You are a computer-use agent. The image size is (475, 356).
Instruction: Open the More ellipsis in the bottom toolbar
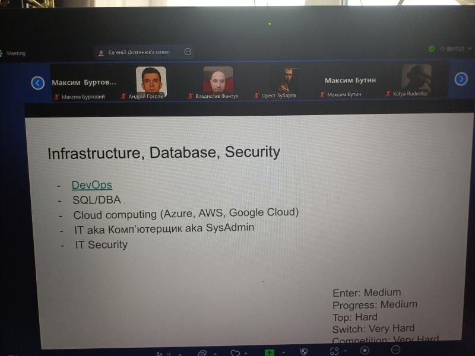pyautogui.click(x=395, y=349)
